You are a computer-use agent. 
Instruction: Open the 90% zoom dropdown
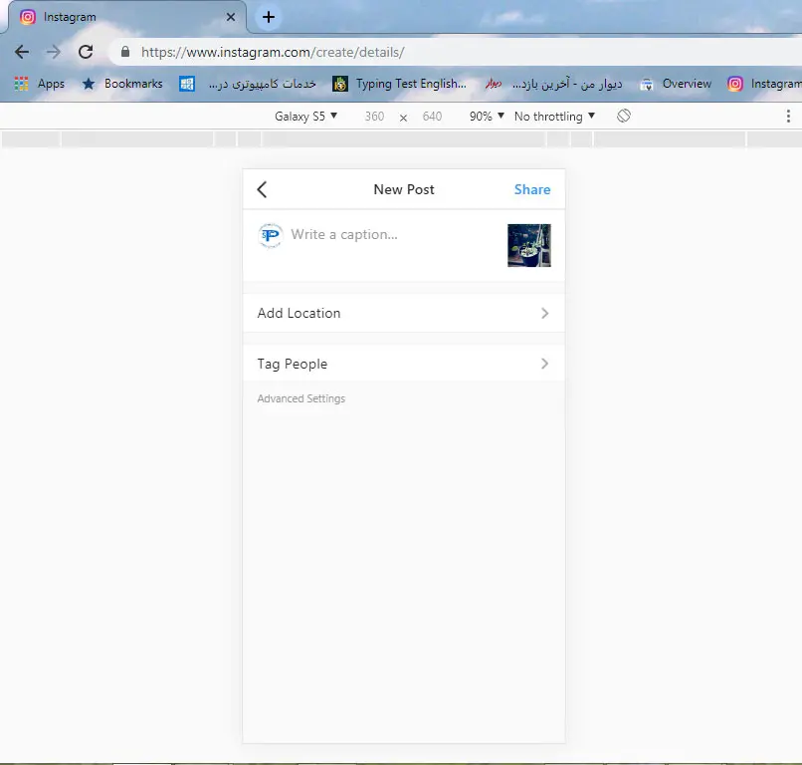coord(487,117)
